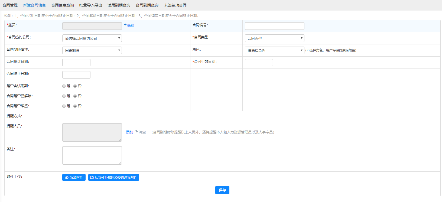Open the 请选择角色 dropdown
The width and height of the screenshot is (442, 202).
click(x=274, y=50)
